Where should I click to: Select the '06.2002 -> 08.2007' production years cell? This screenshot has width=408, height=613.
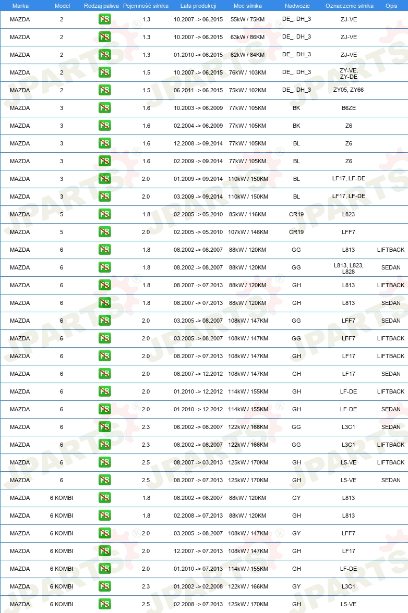[198, 427]
